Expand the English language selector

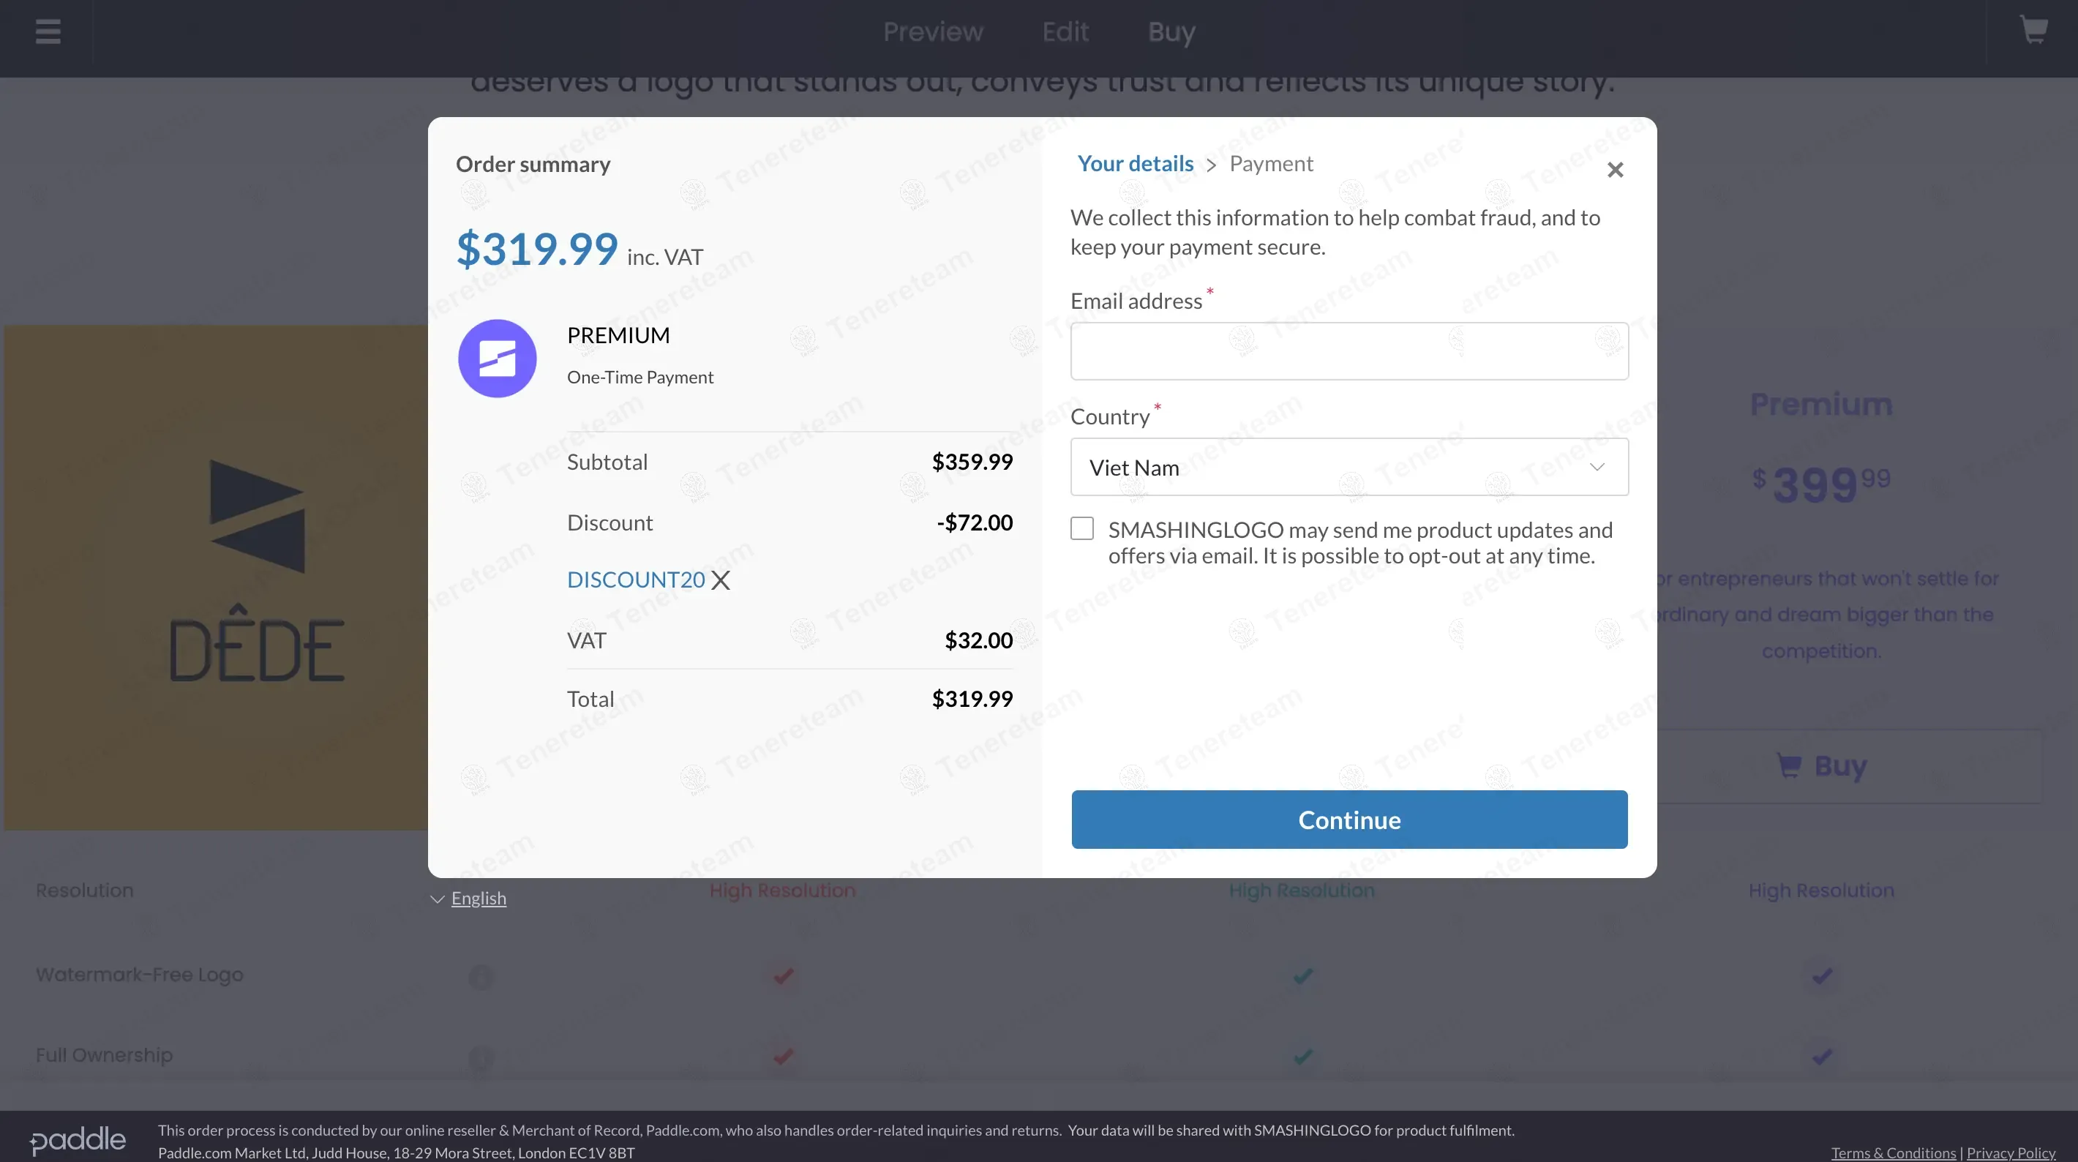point(469,898)
